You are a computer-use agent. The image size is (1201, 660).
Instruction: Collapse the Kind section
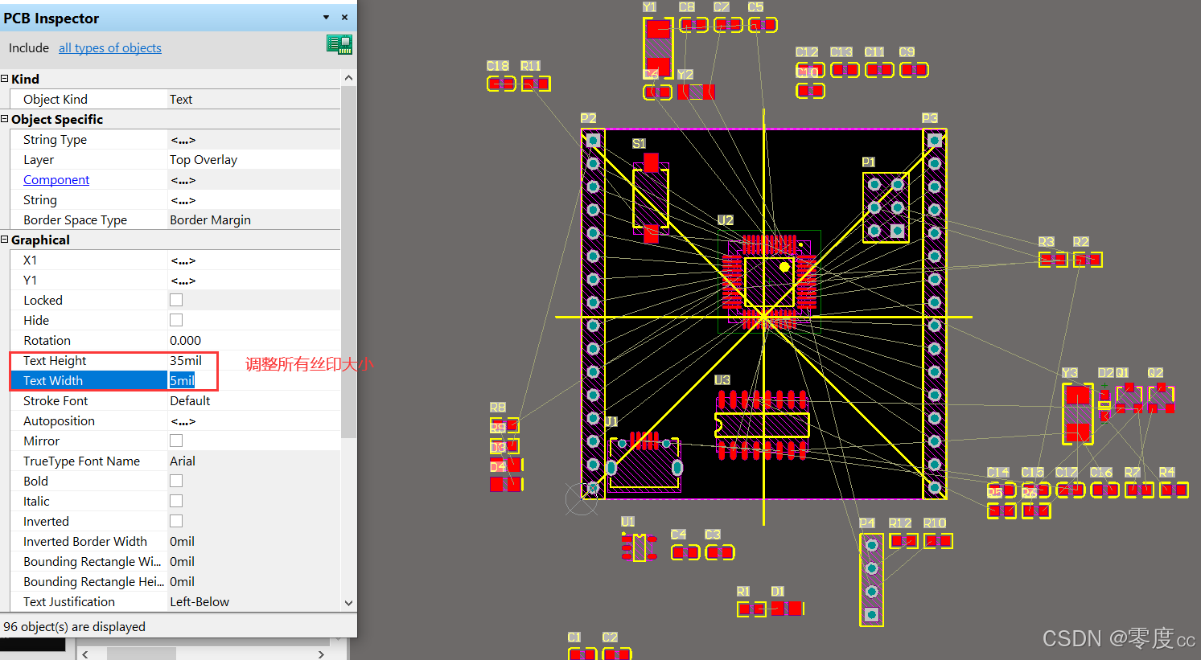(x=5, y=79)
